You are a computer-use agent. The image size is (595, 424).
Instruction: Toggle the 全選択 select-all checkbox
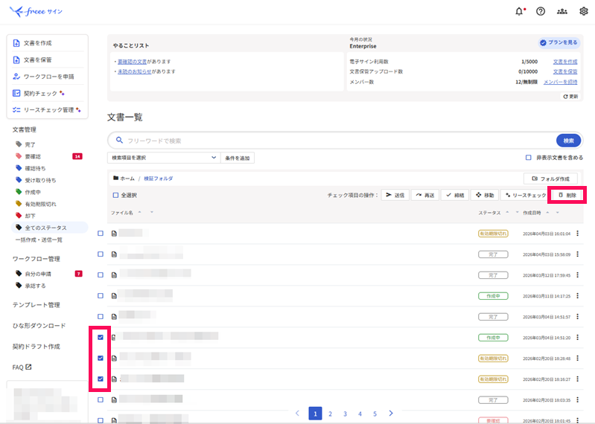point(115,195)
